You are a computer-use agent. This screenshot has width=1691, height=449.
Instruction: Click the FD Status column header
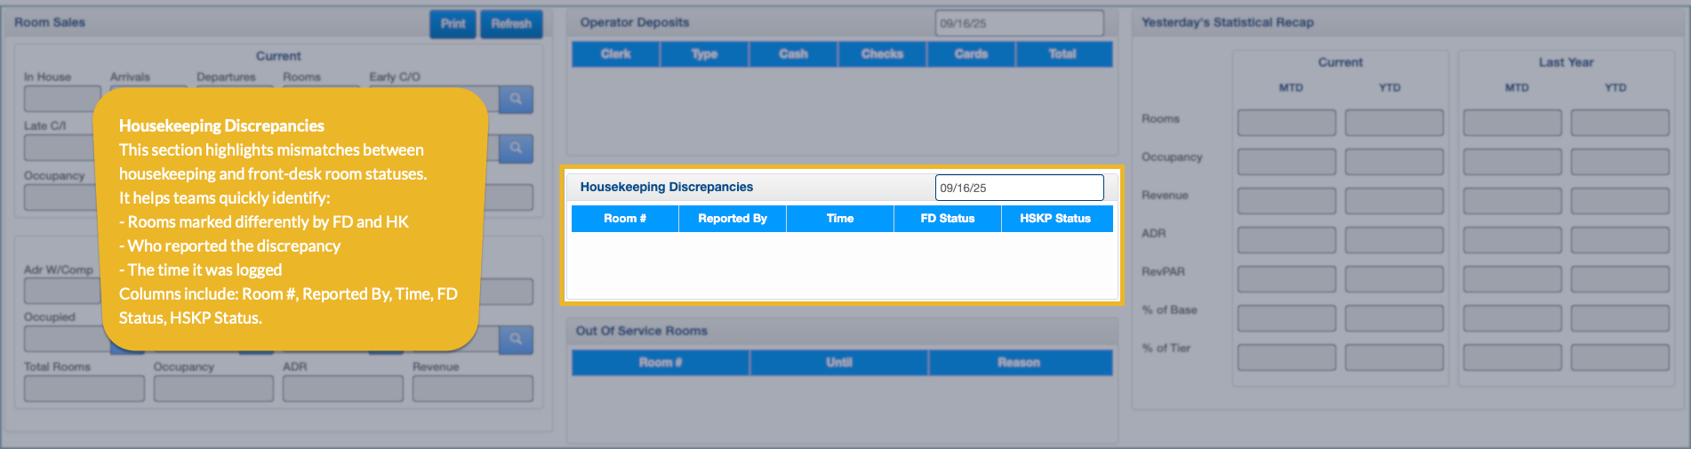[947, 219]
